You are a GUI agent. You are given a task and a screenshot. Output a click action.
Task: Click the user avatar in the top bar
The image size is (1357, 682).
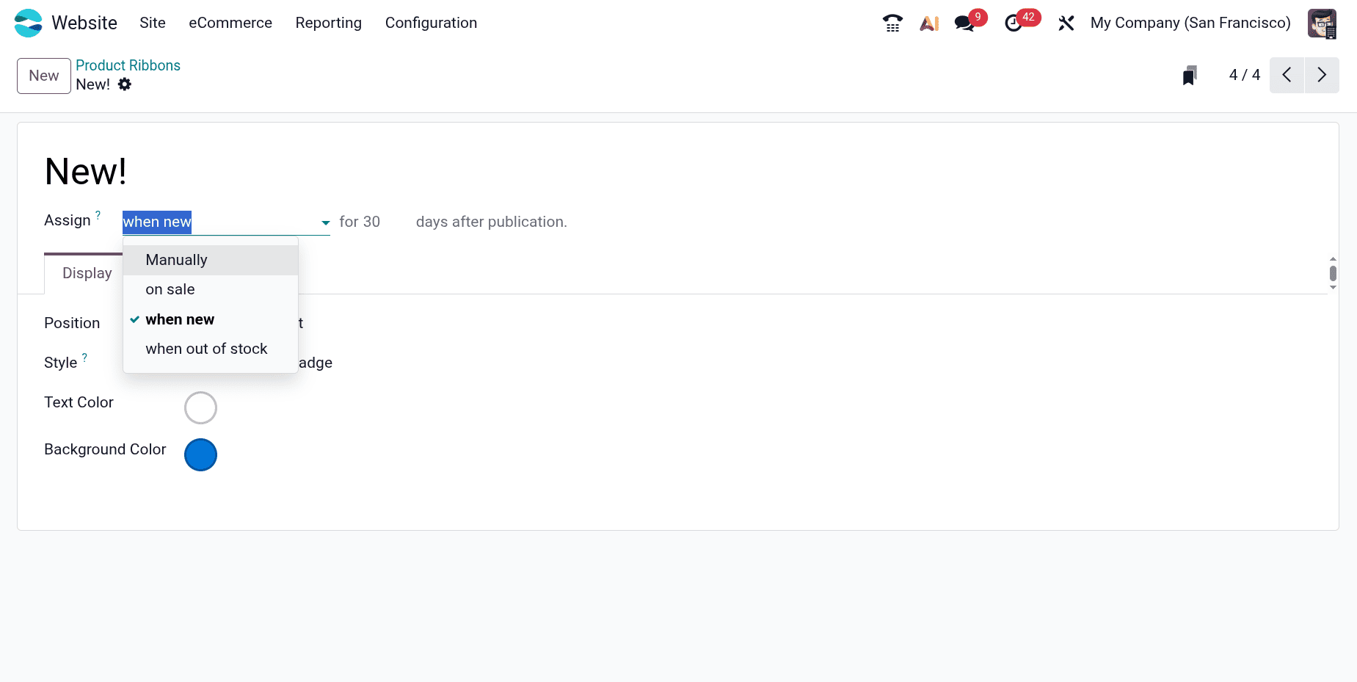(1322, 23)
